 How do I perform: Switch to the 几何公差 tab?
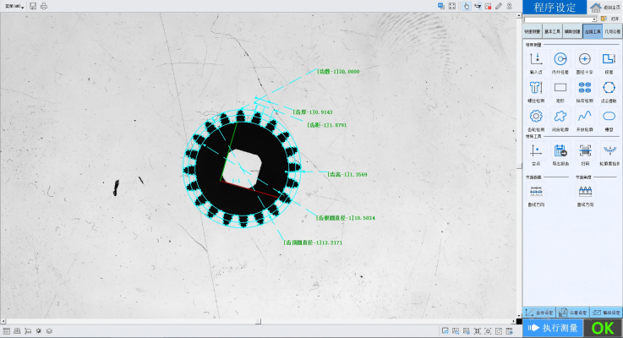(x=611, y=30)
